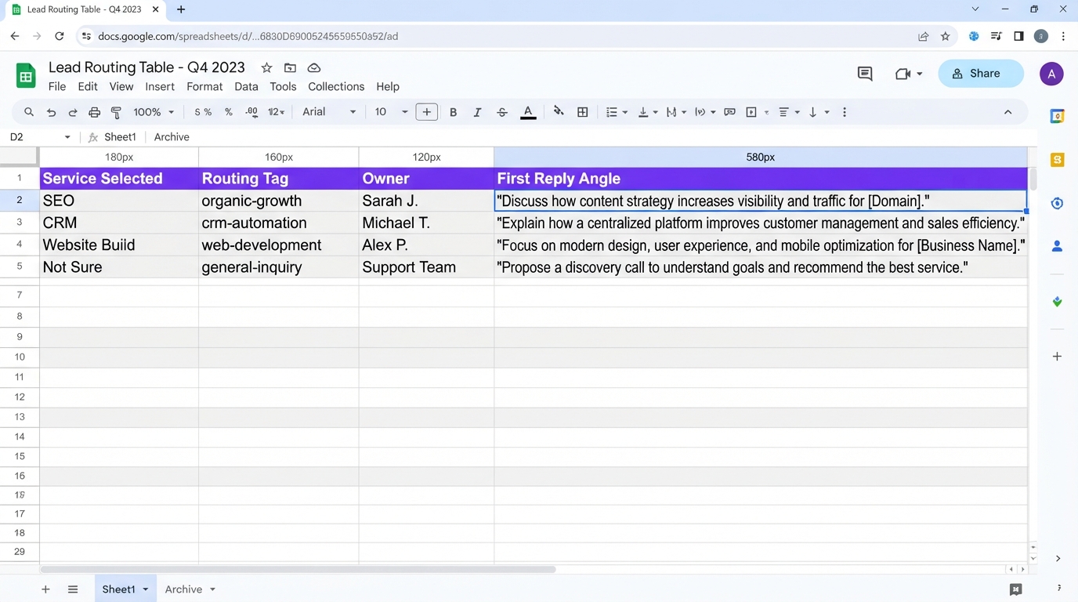
Task: Open the fill color picker
Action: [x=559, y=112]
